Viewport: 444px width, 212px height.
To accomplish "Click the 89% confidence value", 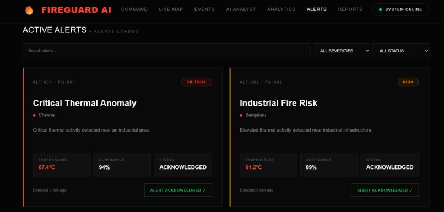I will (311, 167).
